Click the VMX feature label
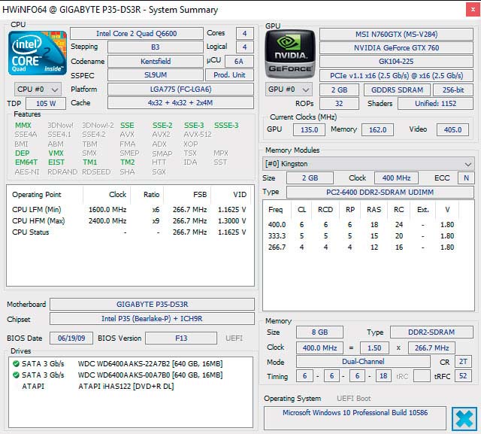The image size is (481, 434). 56,153
